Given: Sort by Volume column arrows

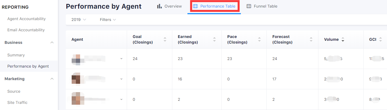Looking at the screenshot, I should tap(343, 39).
